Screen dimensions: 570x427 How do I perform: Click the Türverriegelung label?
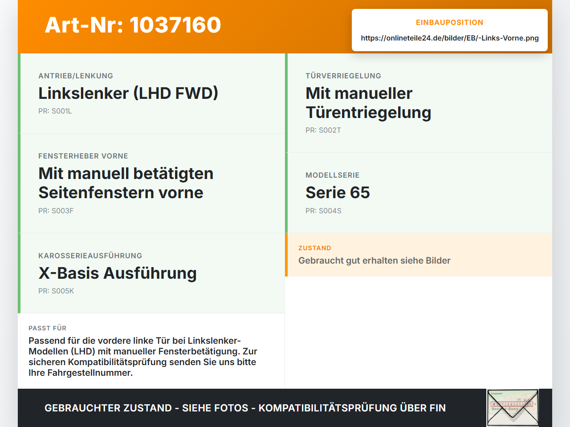pyautogui.click(x=343, y=76)
